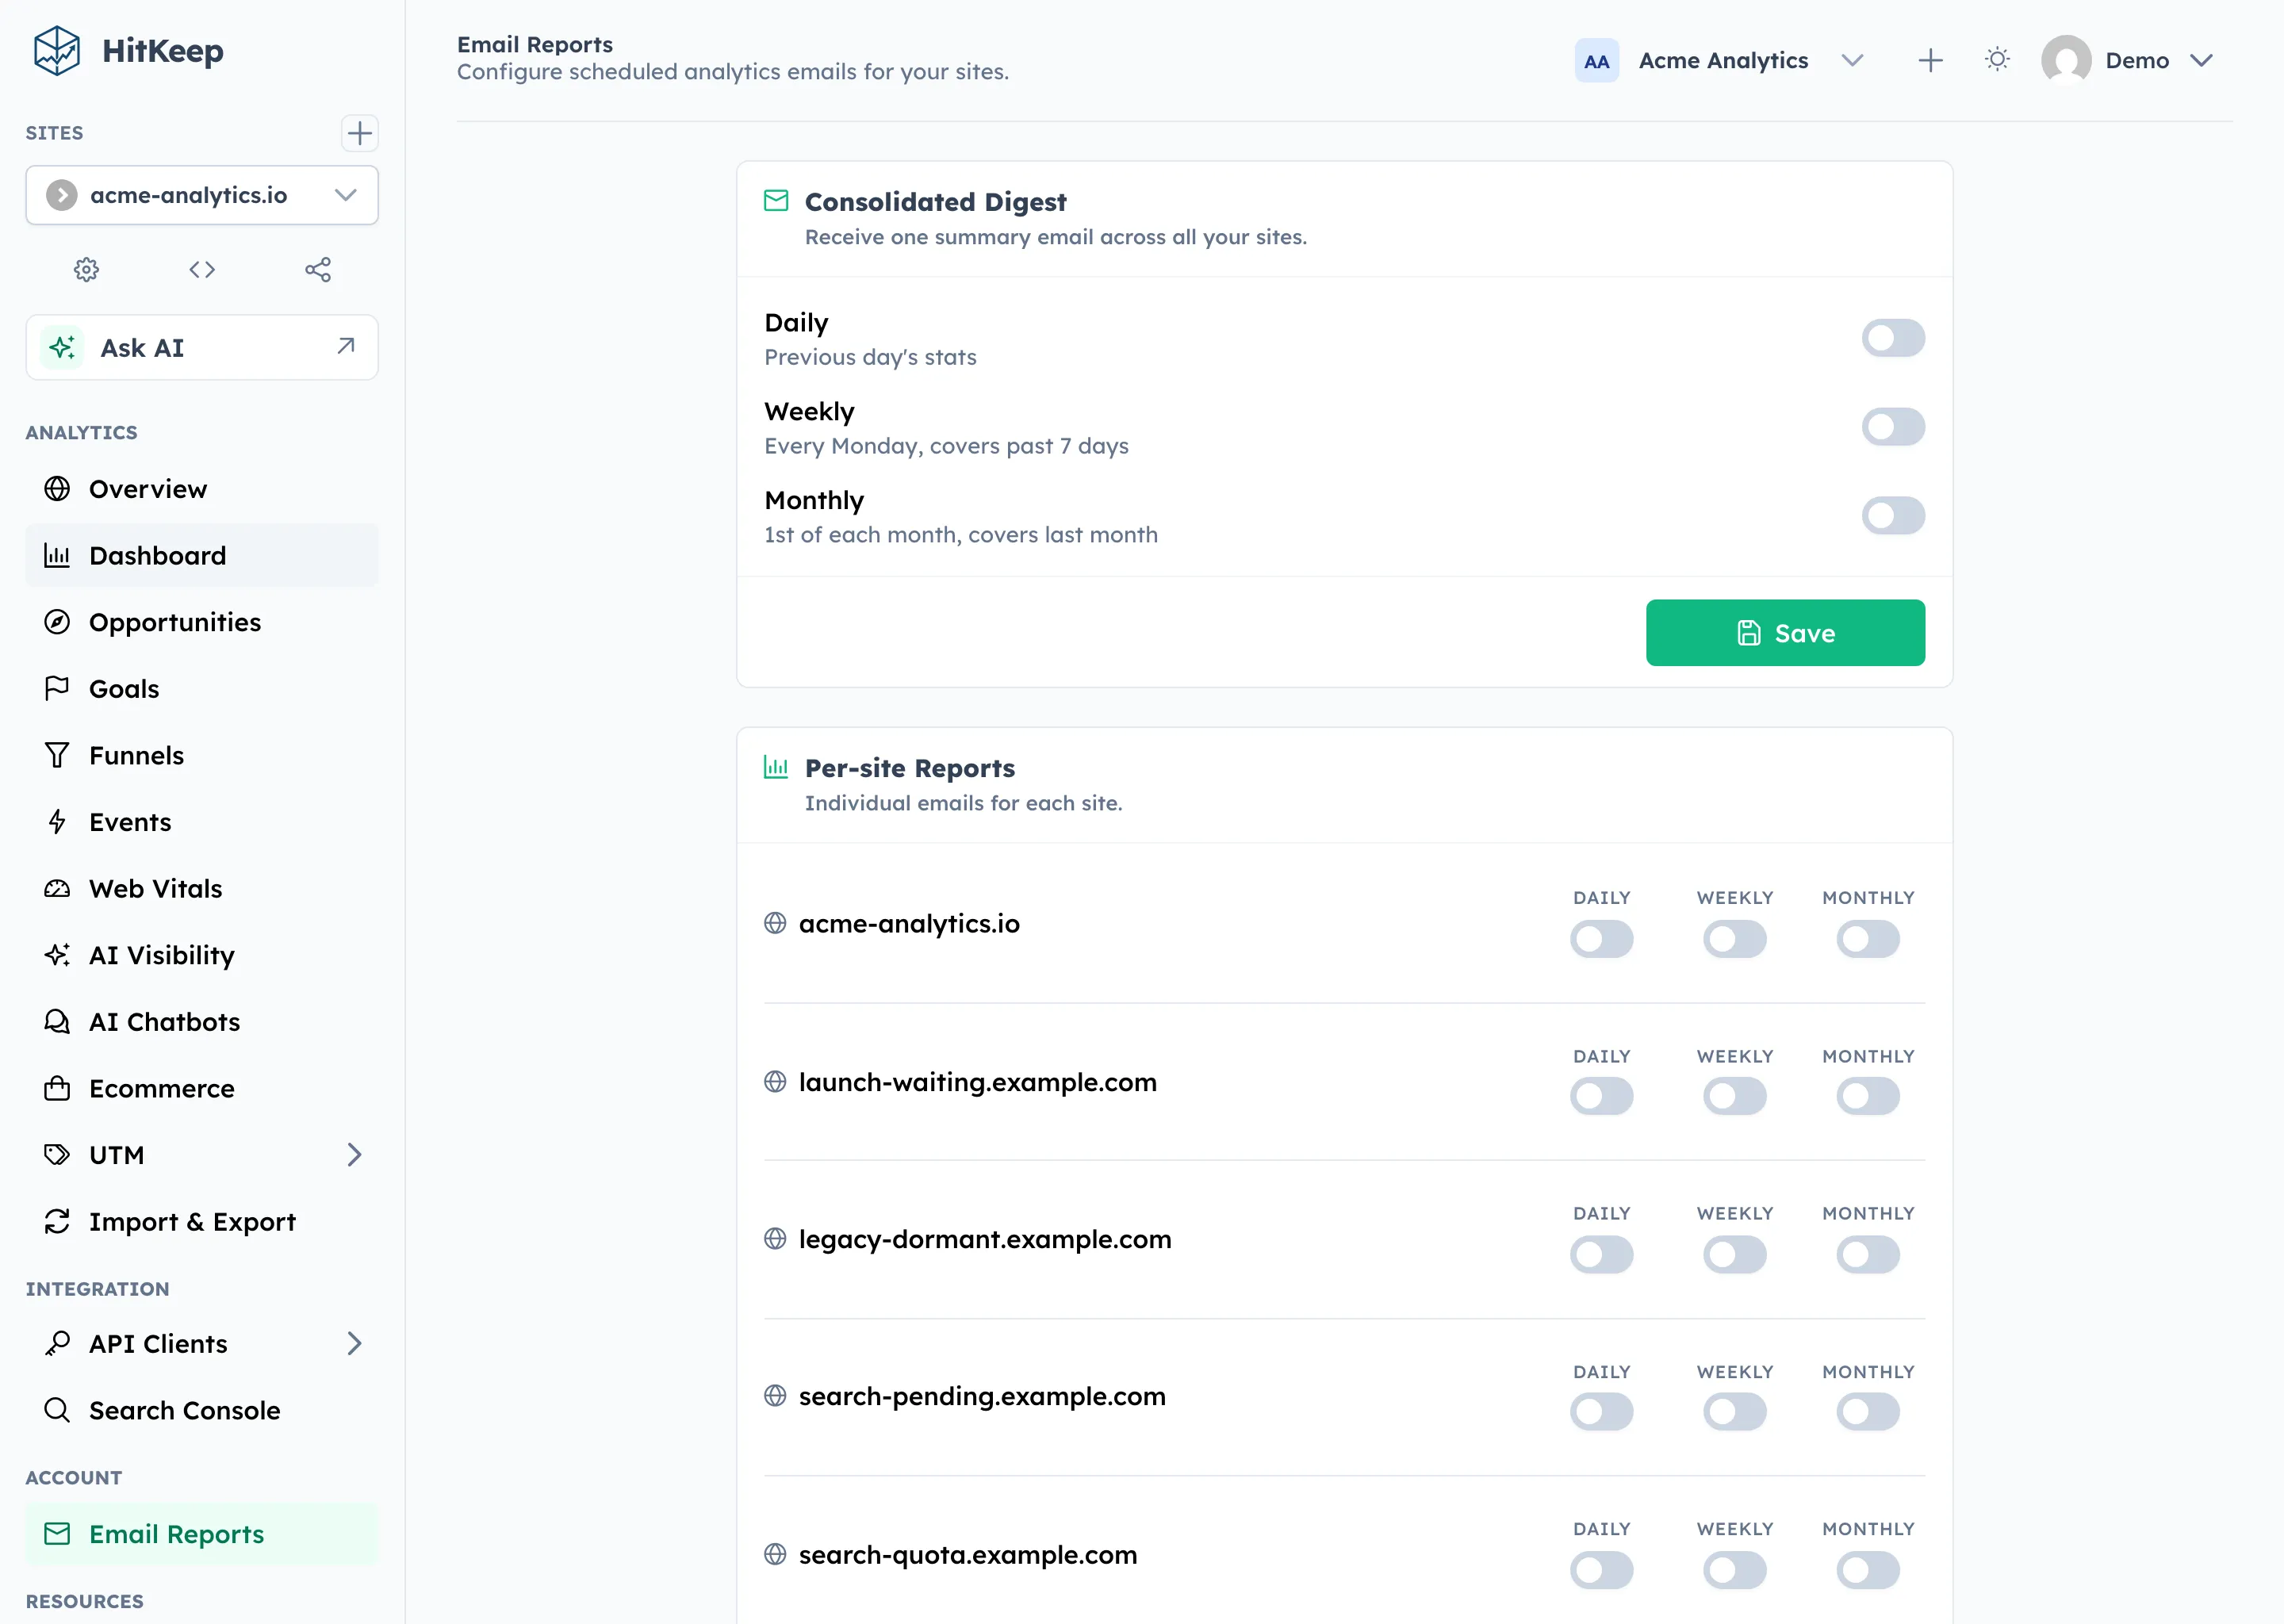
Task: Enable the consolidated Weekly digest toggle
Action: pos(1893,427)
